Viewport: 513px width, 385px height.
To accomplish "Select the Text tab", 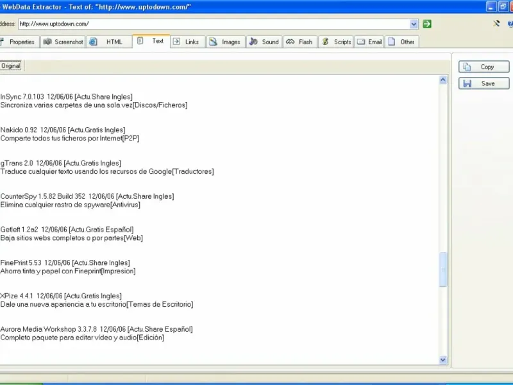I will (x=151, y=41).
